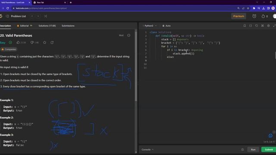Add problem to favorites star icon
The height and width of the screenshot is (155, 276).
[45, 43]
